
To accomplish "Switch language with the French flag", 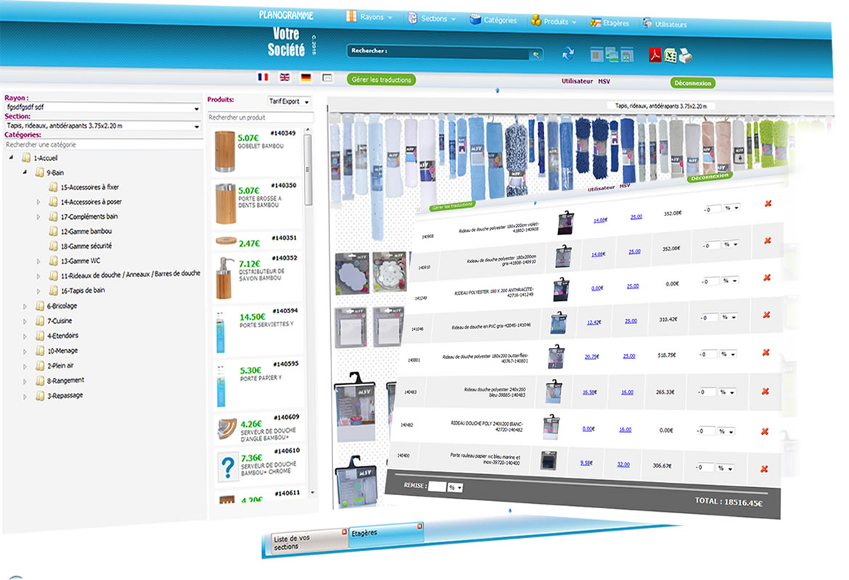I will (x=263, y=77).
